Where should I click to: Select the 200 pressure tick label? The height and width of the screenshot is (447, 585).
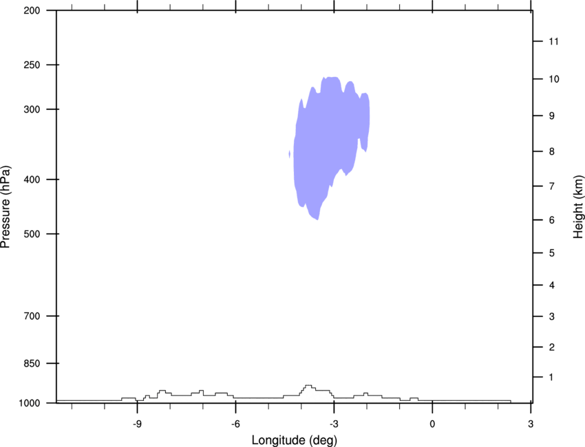(x=32, y=10)
